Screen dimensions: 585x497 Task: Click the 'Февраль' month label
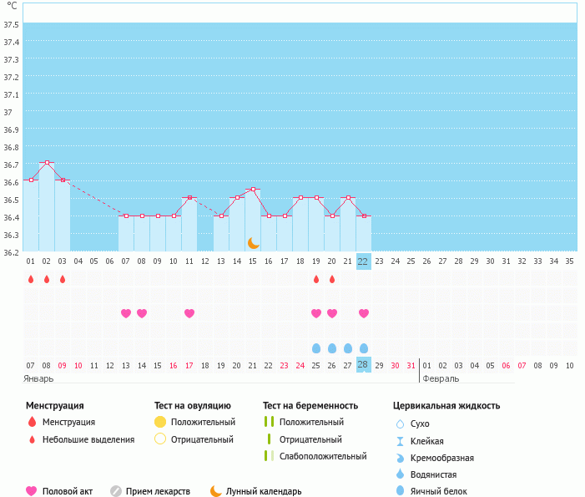click(440, 378)
